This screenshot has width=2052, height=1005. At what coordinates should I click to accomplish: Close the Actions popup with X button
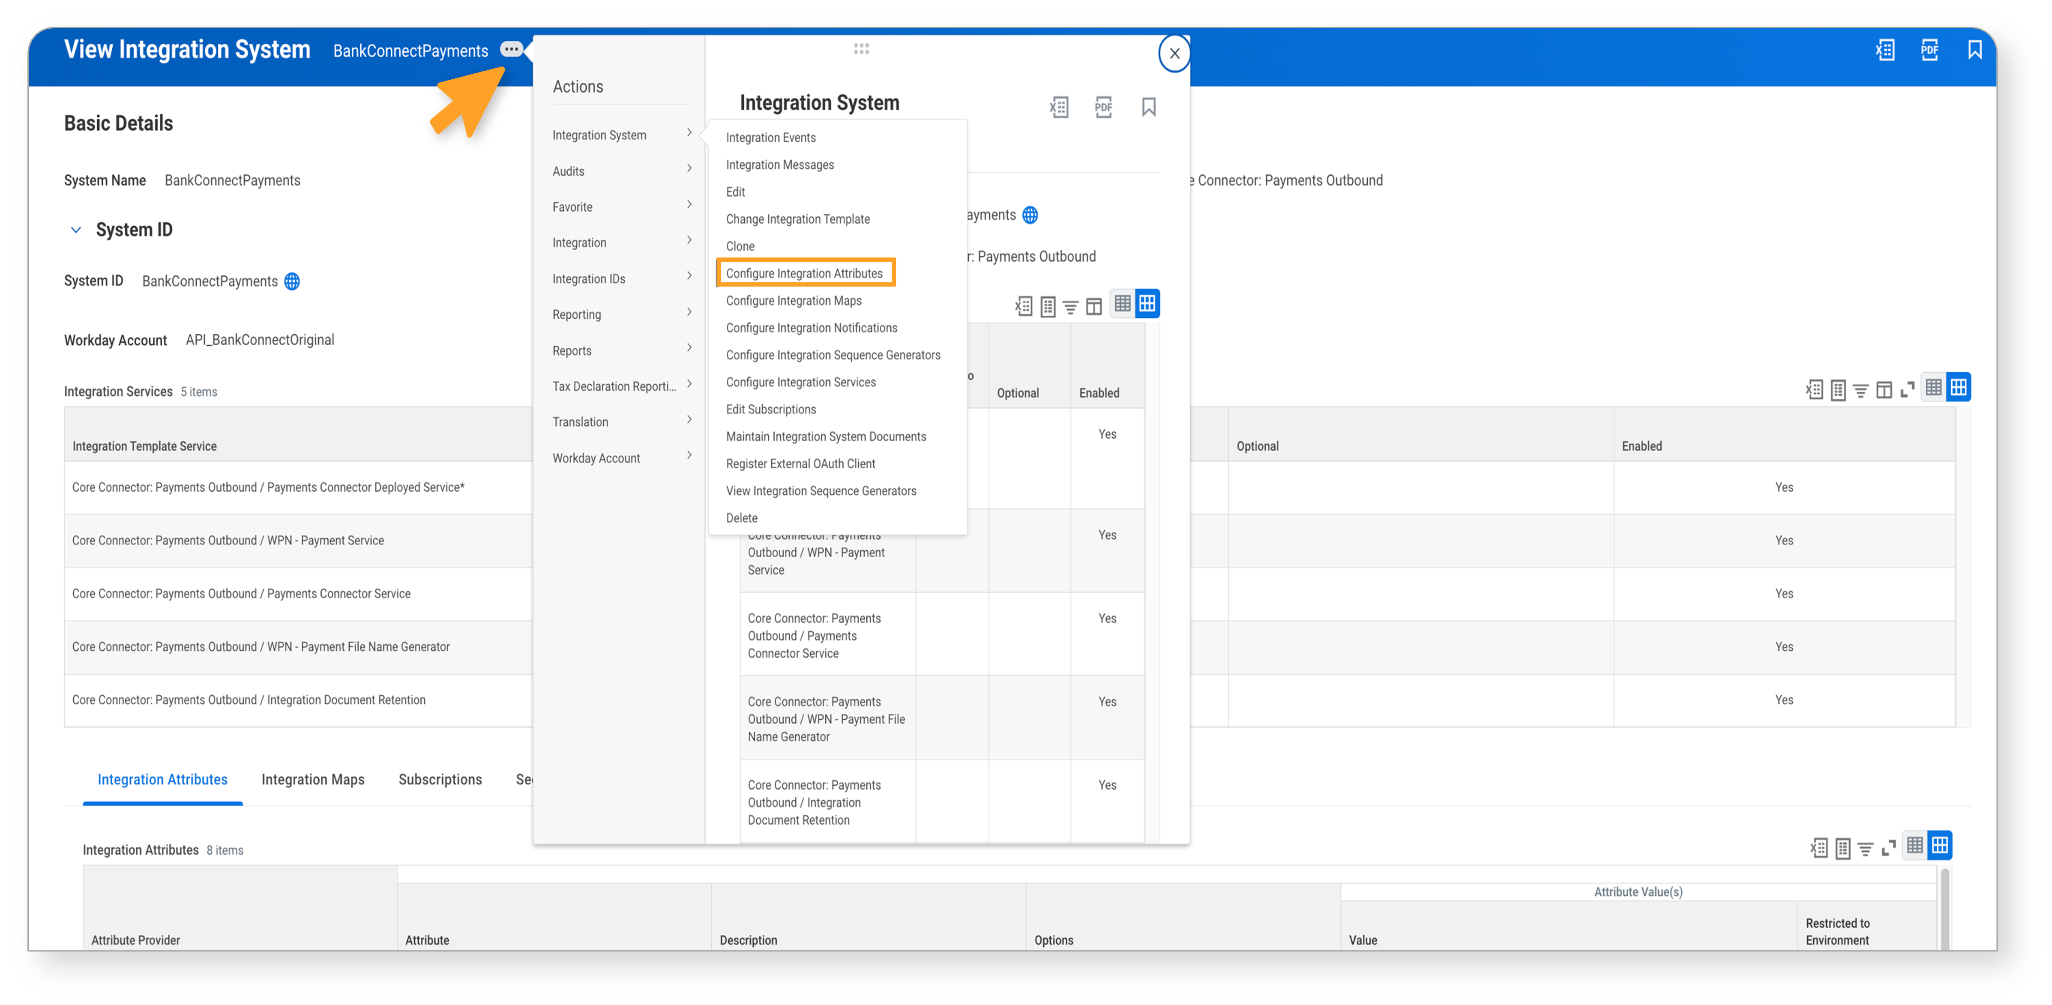click(x=1174, y=54)
